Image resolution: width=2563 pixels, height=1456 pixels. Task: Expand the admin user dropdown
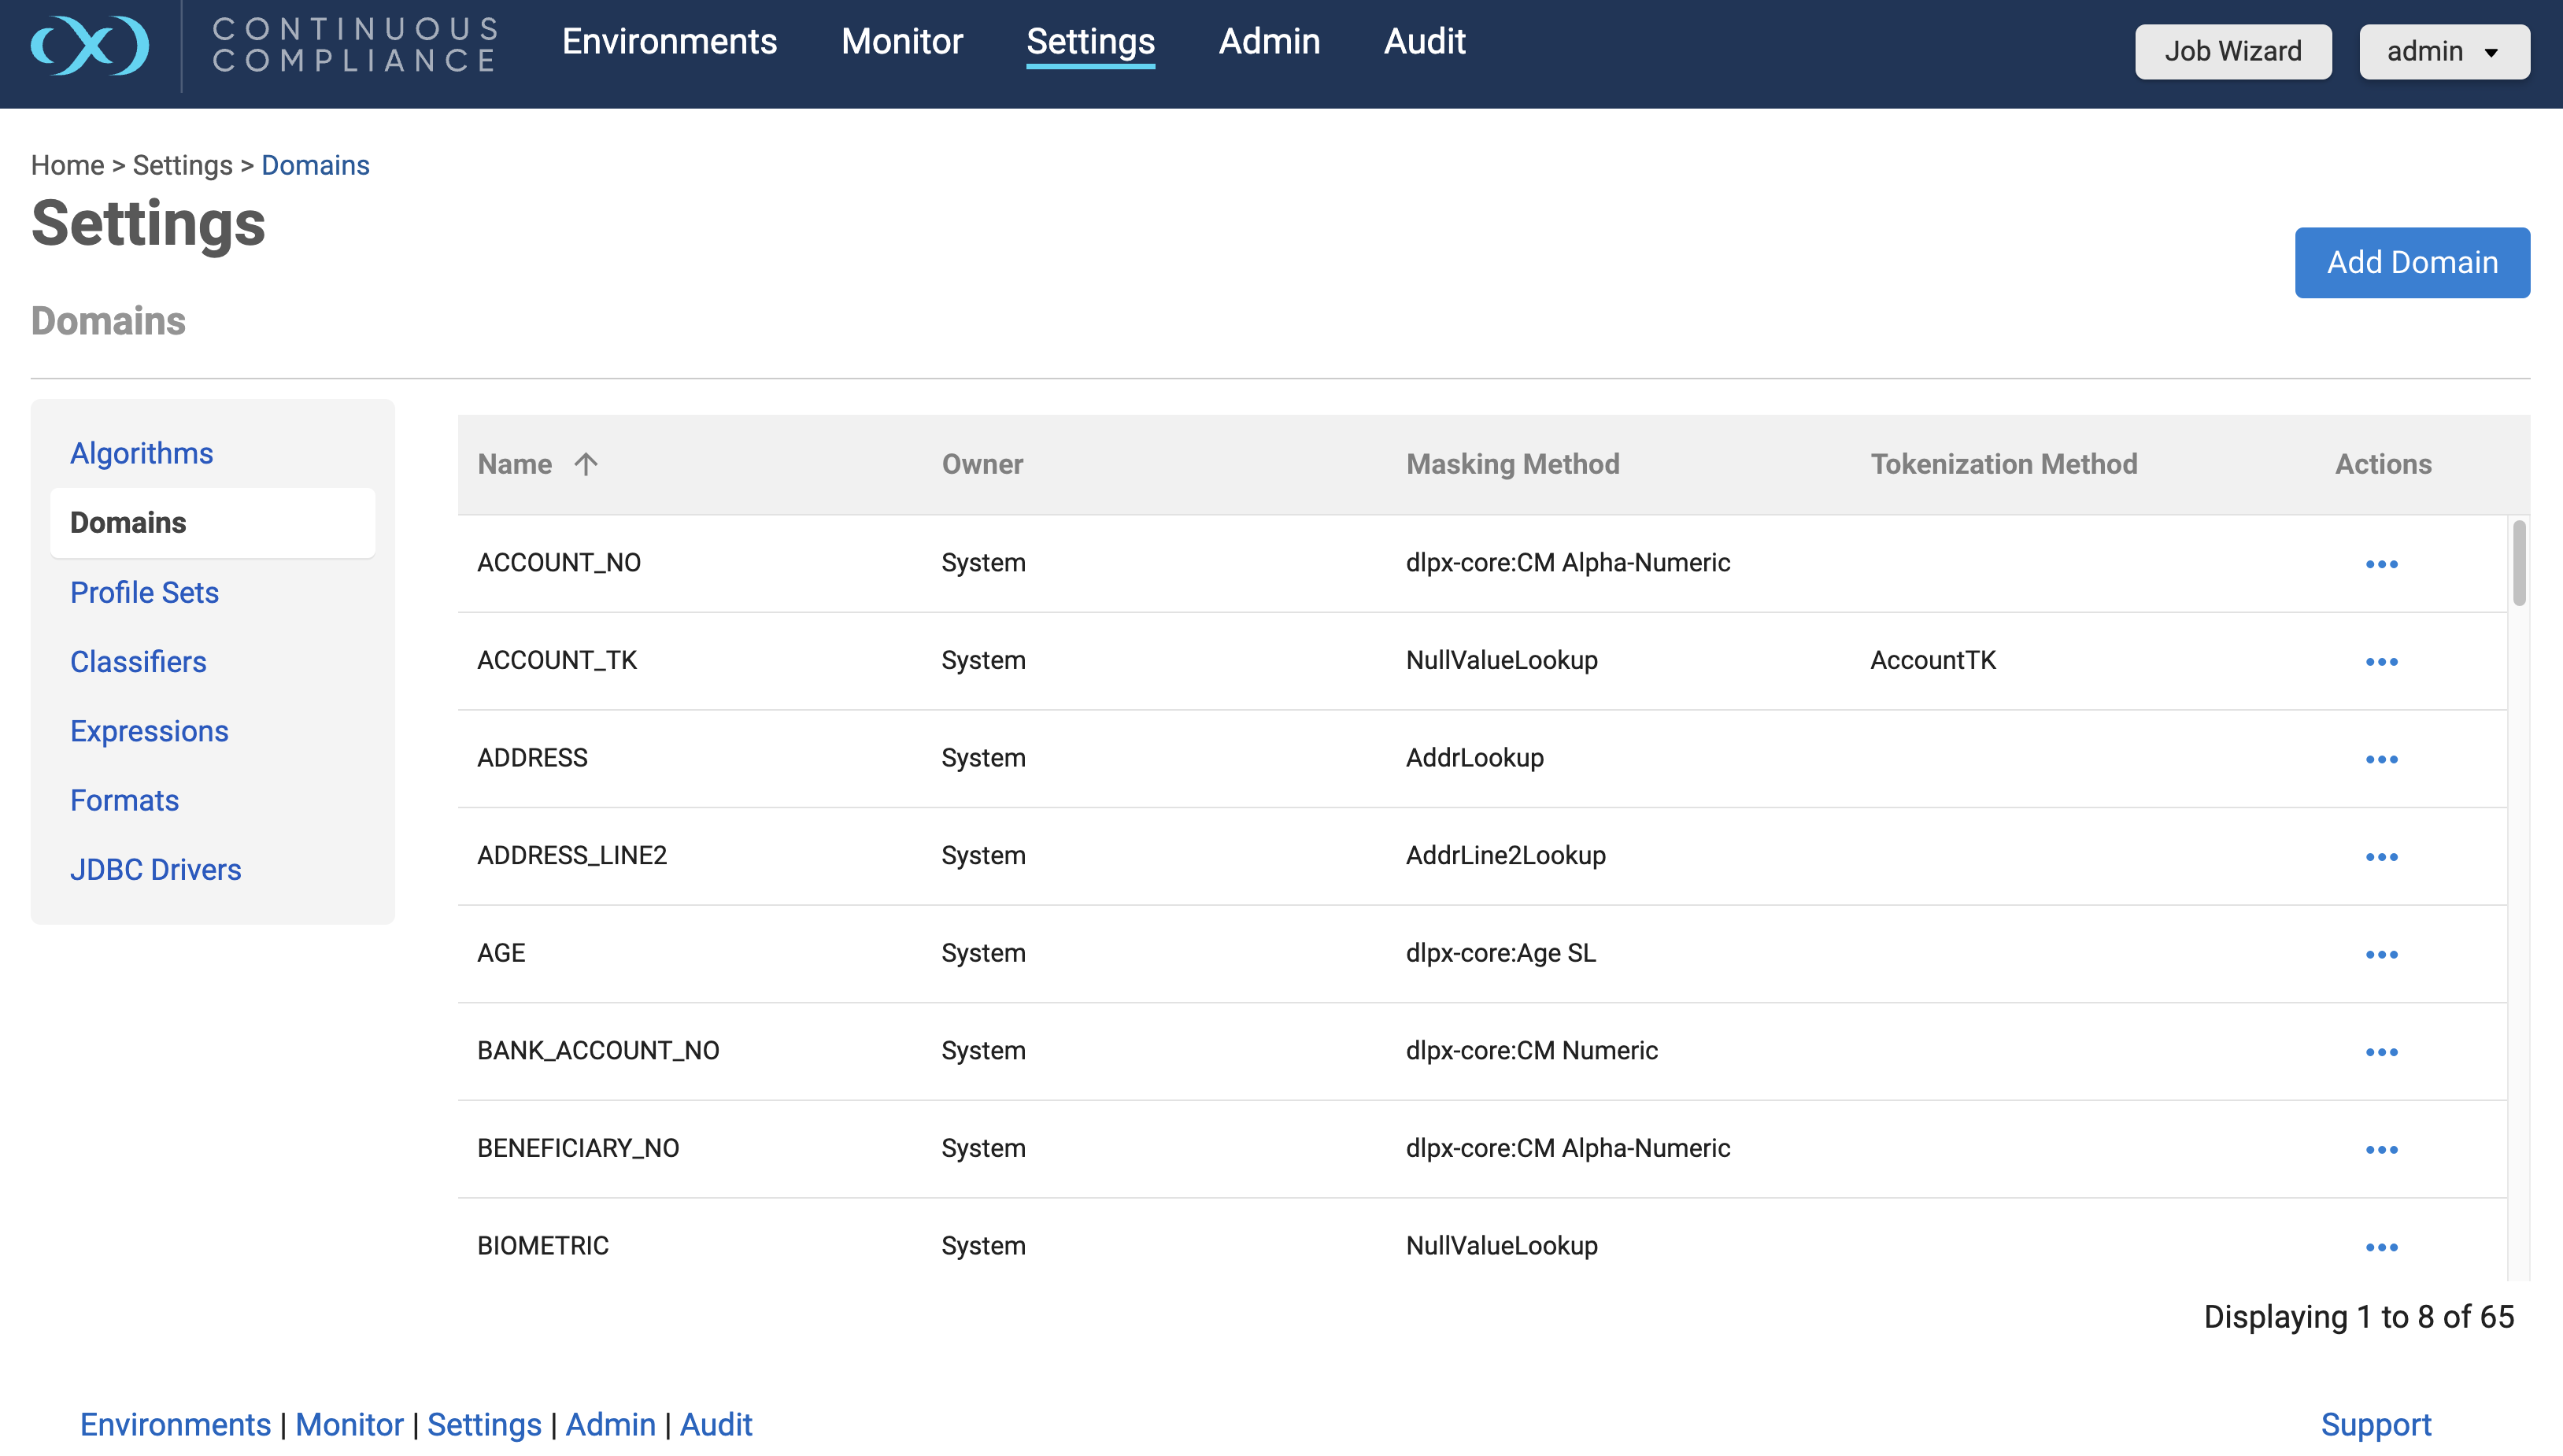click(2444, 51)
